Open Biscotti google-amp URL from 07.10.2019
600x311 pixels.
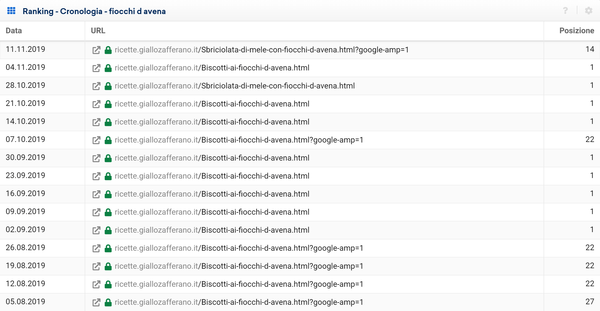click(x=239, y=140)
